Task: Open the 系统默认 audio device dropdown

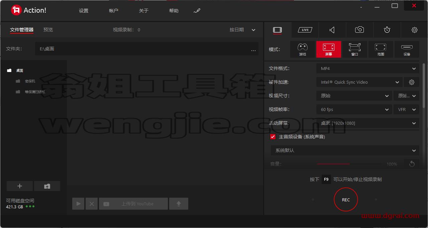Action: click(345, 150)
